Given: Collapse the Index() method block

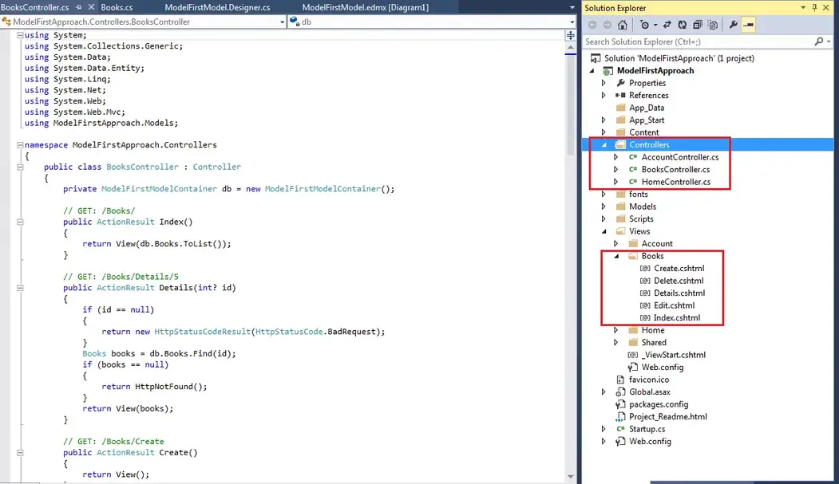Looking at the screenshot, I should coord(20,222).
